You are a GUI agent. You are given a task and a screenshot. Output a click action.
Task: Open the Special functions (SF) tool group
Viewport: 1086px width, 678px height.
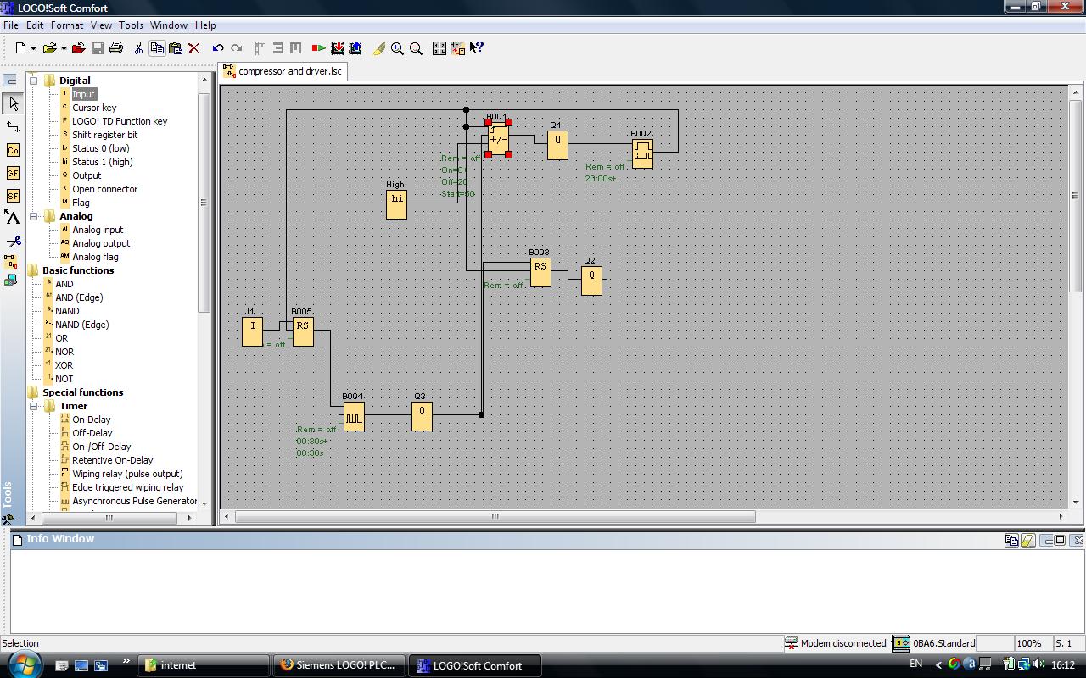point(13,196)
